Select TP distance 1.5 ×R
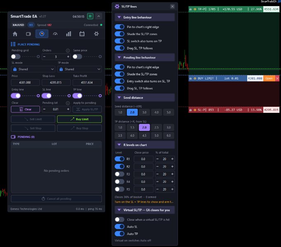Image resolution: width=281 pixels, height=247 pixels. 132,128
